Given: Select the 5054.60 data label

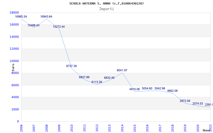Looking at the screenshot, I should pos(147,88).
